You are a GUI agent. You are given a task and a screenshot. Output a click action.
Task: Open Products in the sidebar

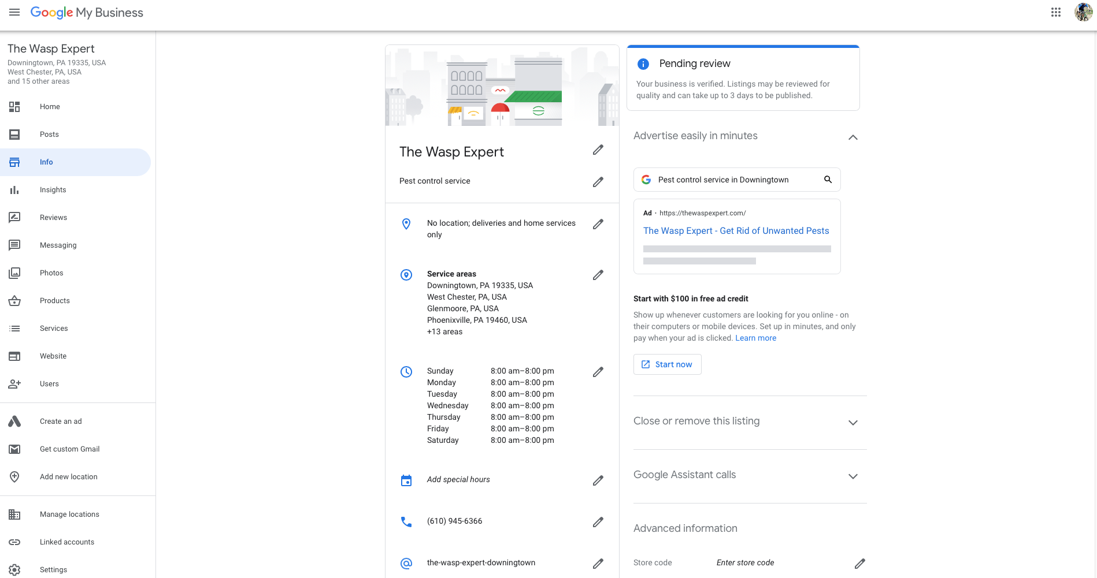(x=75, y=301)
